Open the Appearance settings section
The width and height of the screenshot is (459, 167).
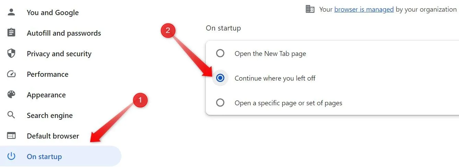coord(46,95)
